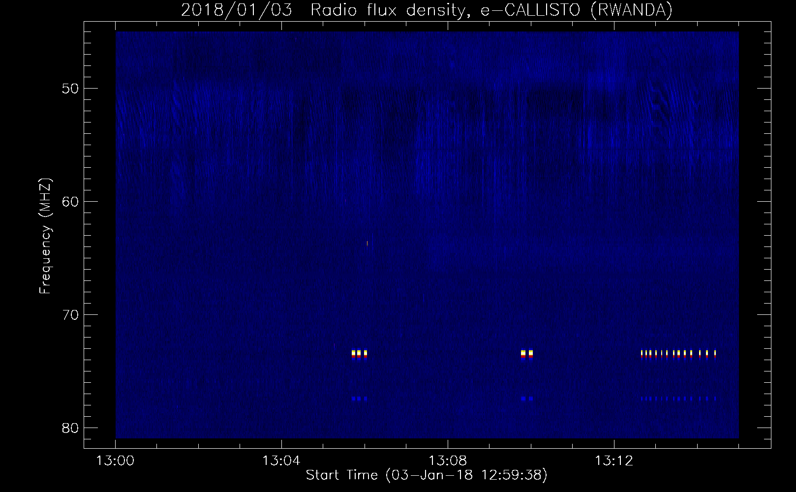Click the "Start Time (03-Jan-18 12:59:38)" label
The width and height of the screenshot is (796, 492).
coord(427,475)
